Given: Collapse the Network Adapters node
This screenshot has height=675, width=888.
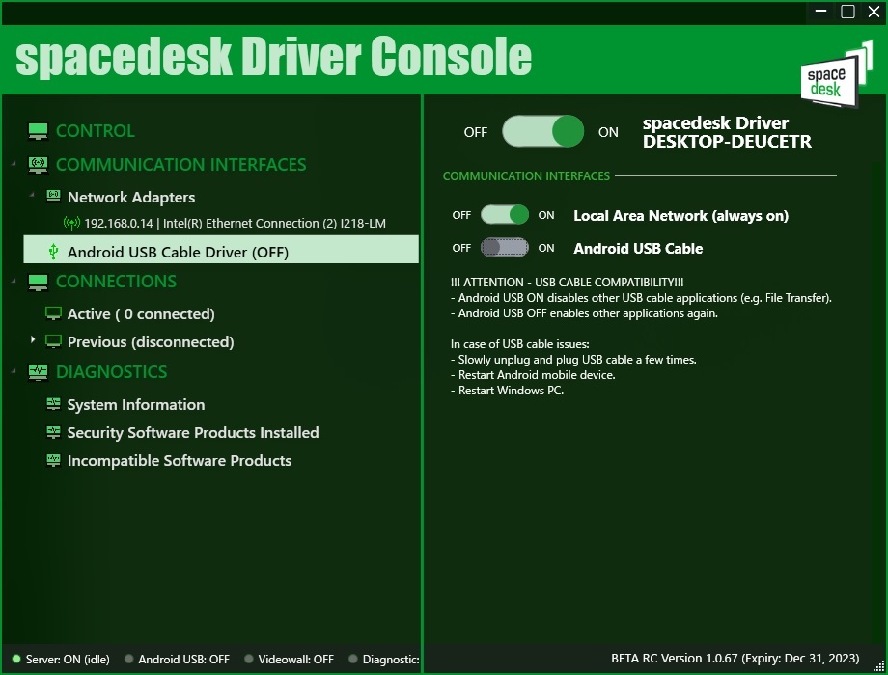Looking at the screenshot, I should click(x=32, y=195).
